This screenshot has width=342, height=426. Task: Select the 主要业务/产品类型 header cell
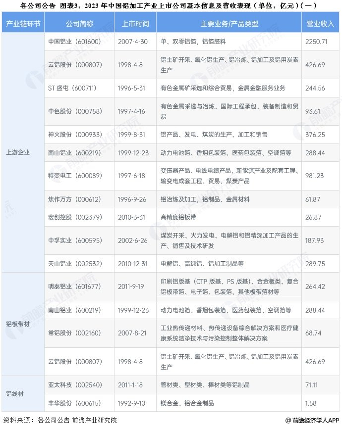coord(229,24)
